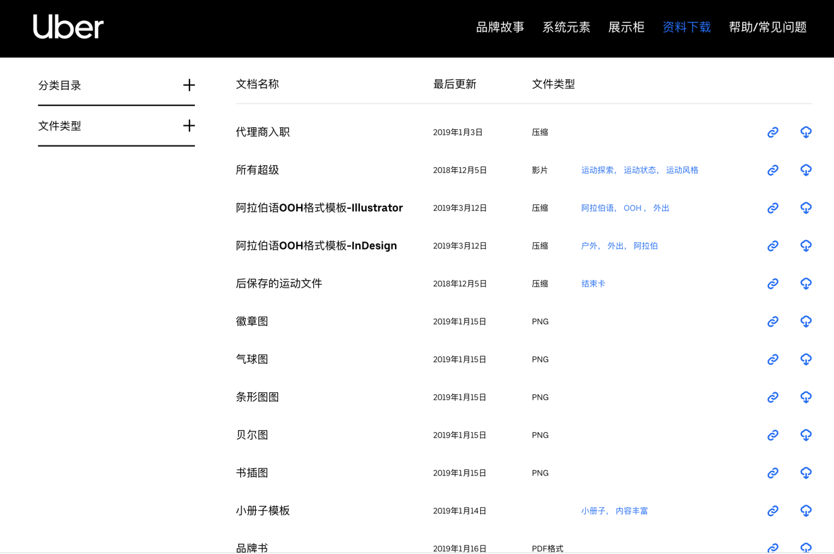This screenshot has width=834, height=554.
Task: Open the 徽章图 document title
Action: click(x=252, y=322)
